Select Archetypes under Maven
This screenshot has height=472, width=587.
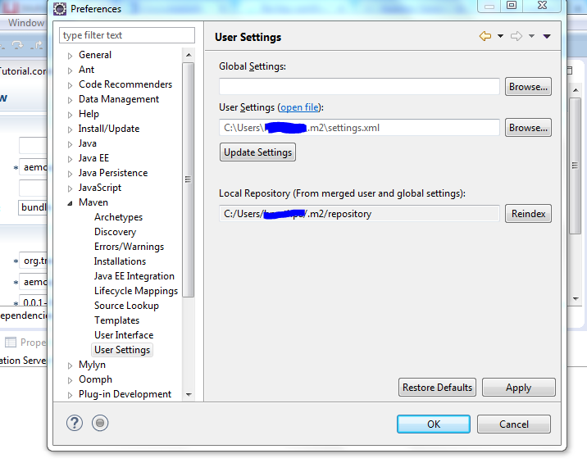tap(118, 217)
